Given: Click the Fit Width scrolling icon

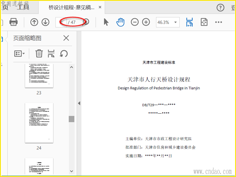Looking at the screenshot, I should (x=189, y=22).
